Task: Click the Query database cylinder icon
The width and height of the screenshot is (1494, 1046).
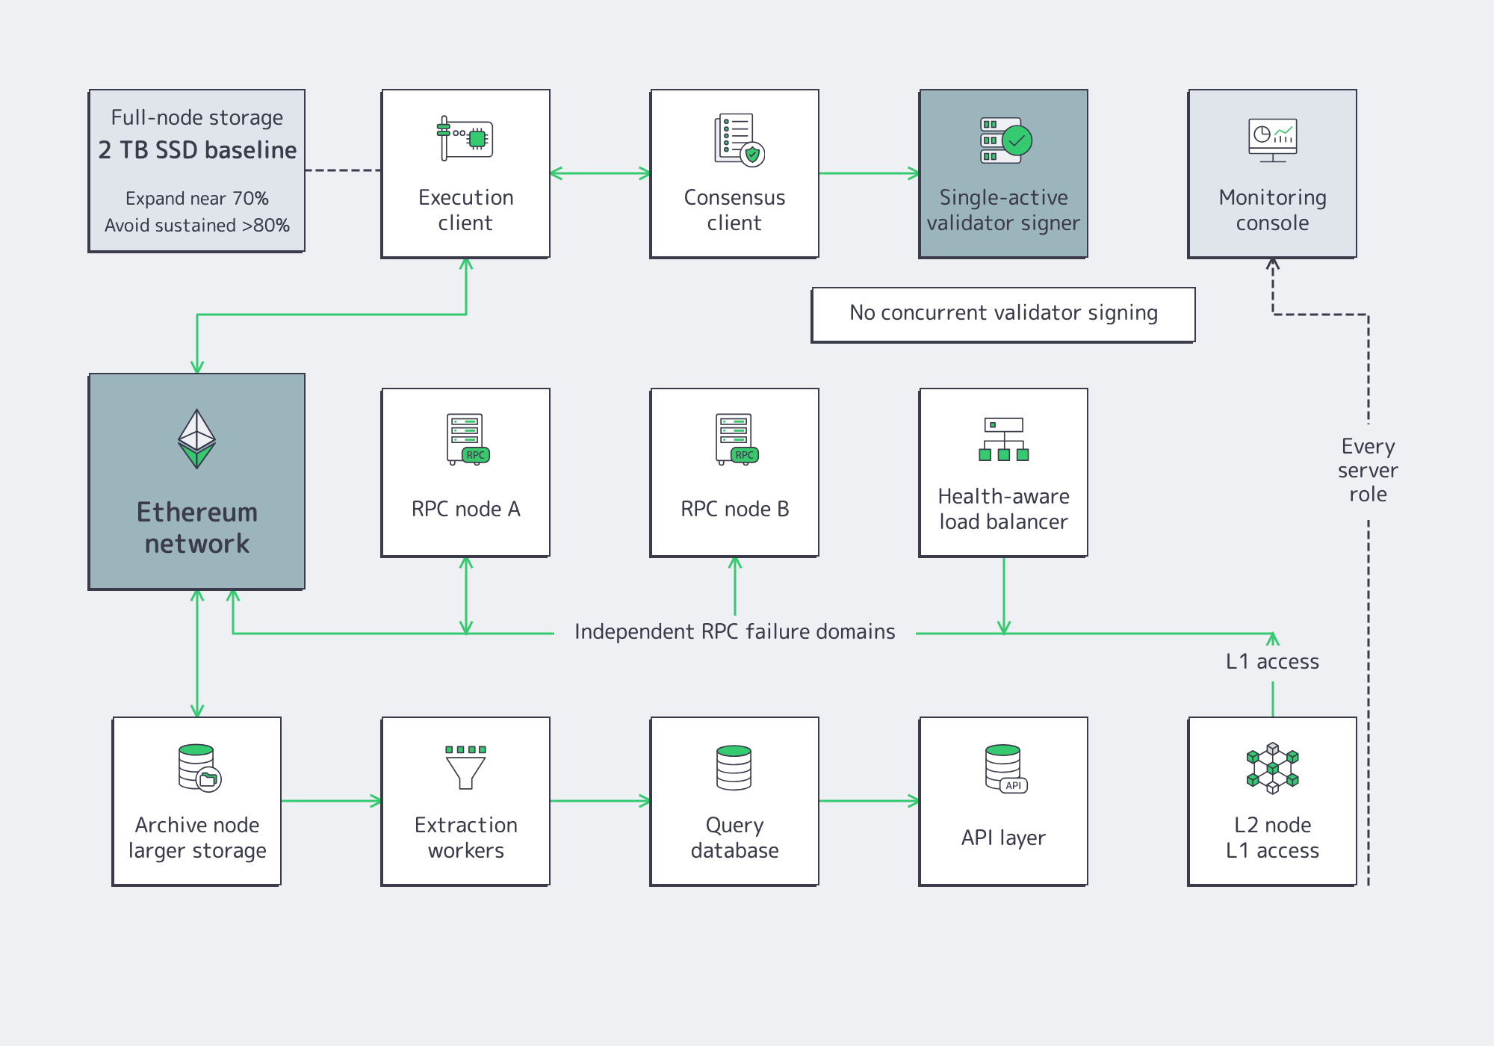Action: (x=734, y=767)
